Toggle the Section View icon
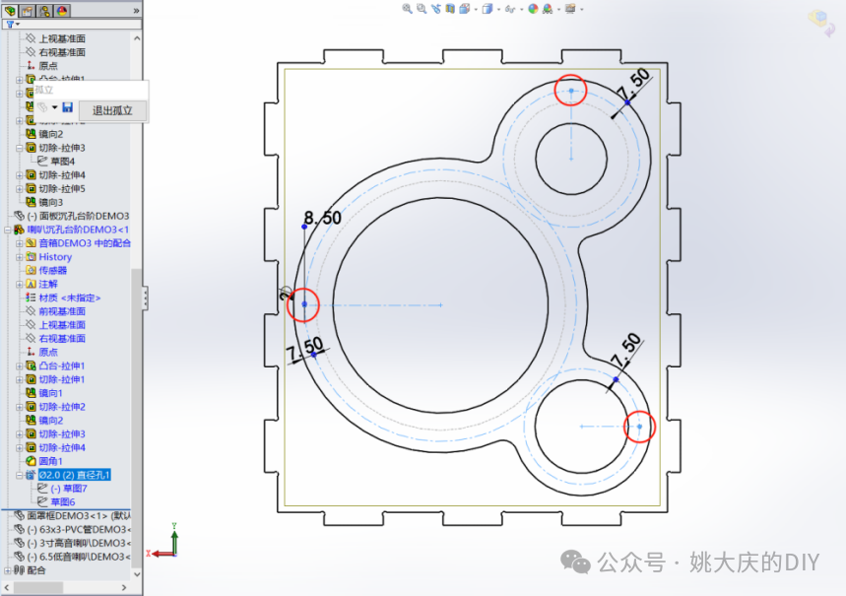This screenshot has width=846, height=596. click(450, 9)
